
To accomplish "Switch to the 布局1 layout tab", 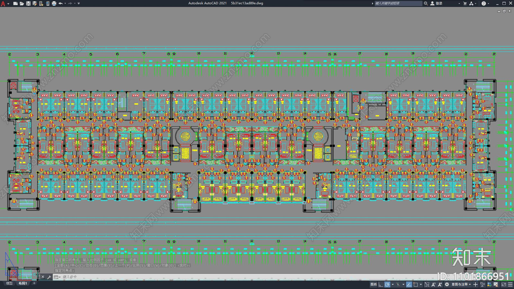I will point(23,283).
